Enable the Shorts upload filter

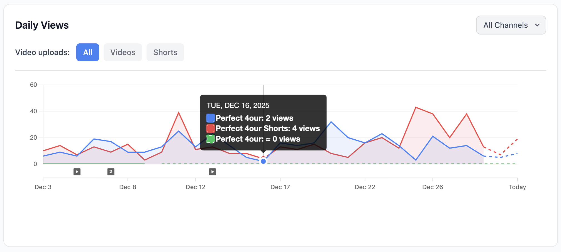[x=165, y=52]
